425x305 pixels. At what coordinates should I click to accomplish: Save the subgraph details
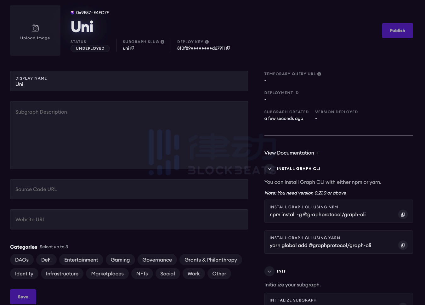click(23, 297)
